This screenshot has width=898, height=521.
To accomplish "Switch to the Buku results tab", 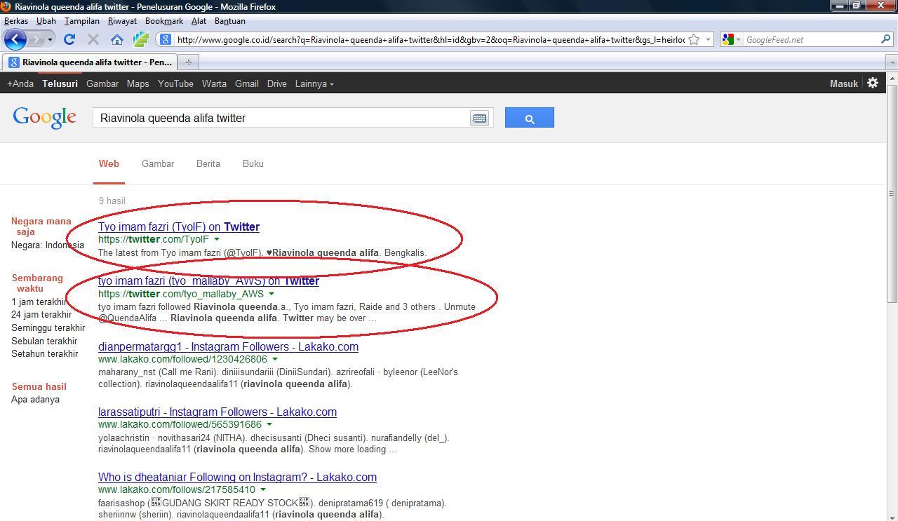I will click(253, 163).
